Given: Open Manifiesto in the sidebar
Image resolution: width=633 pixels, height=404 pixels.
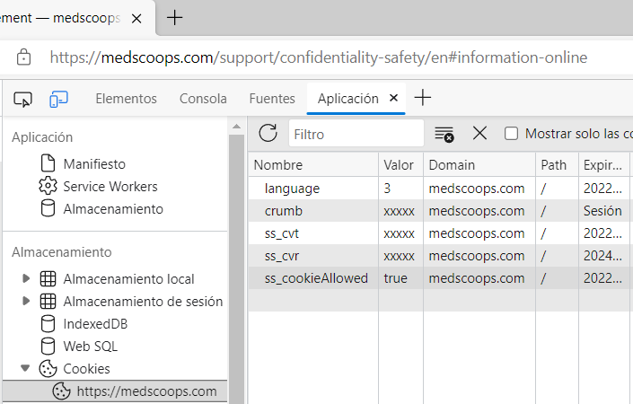Looking at the screenshot, I should tap(93, 164).
